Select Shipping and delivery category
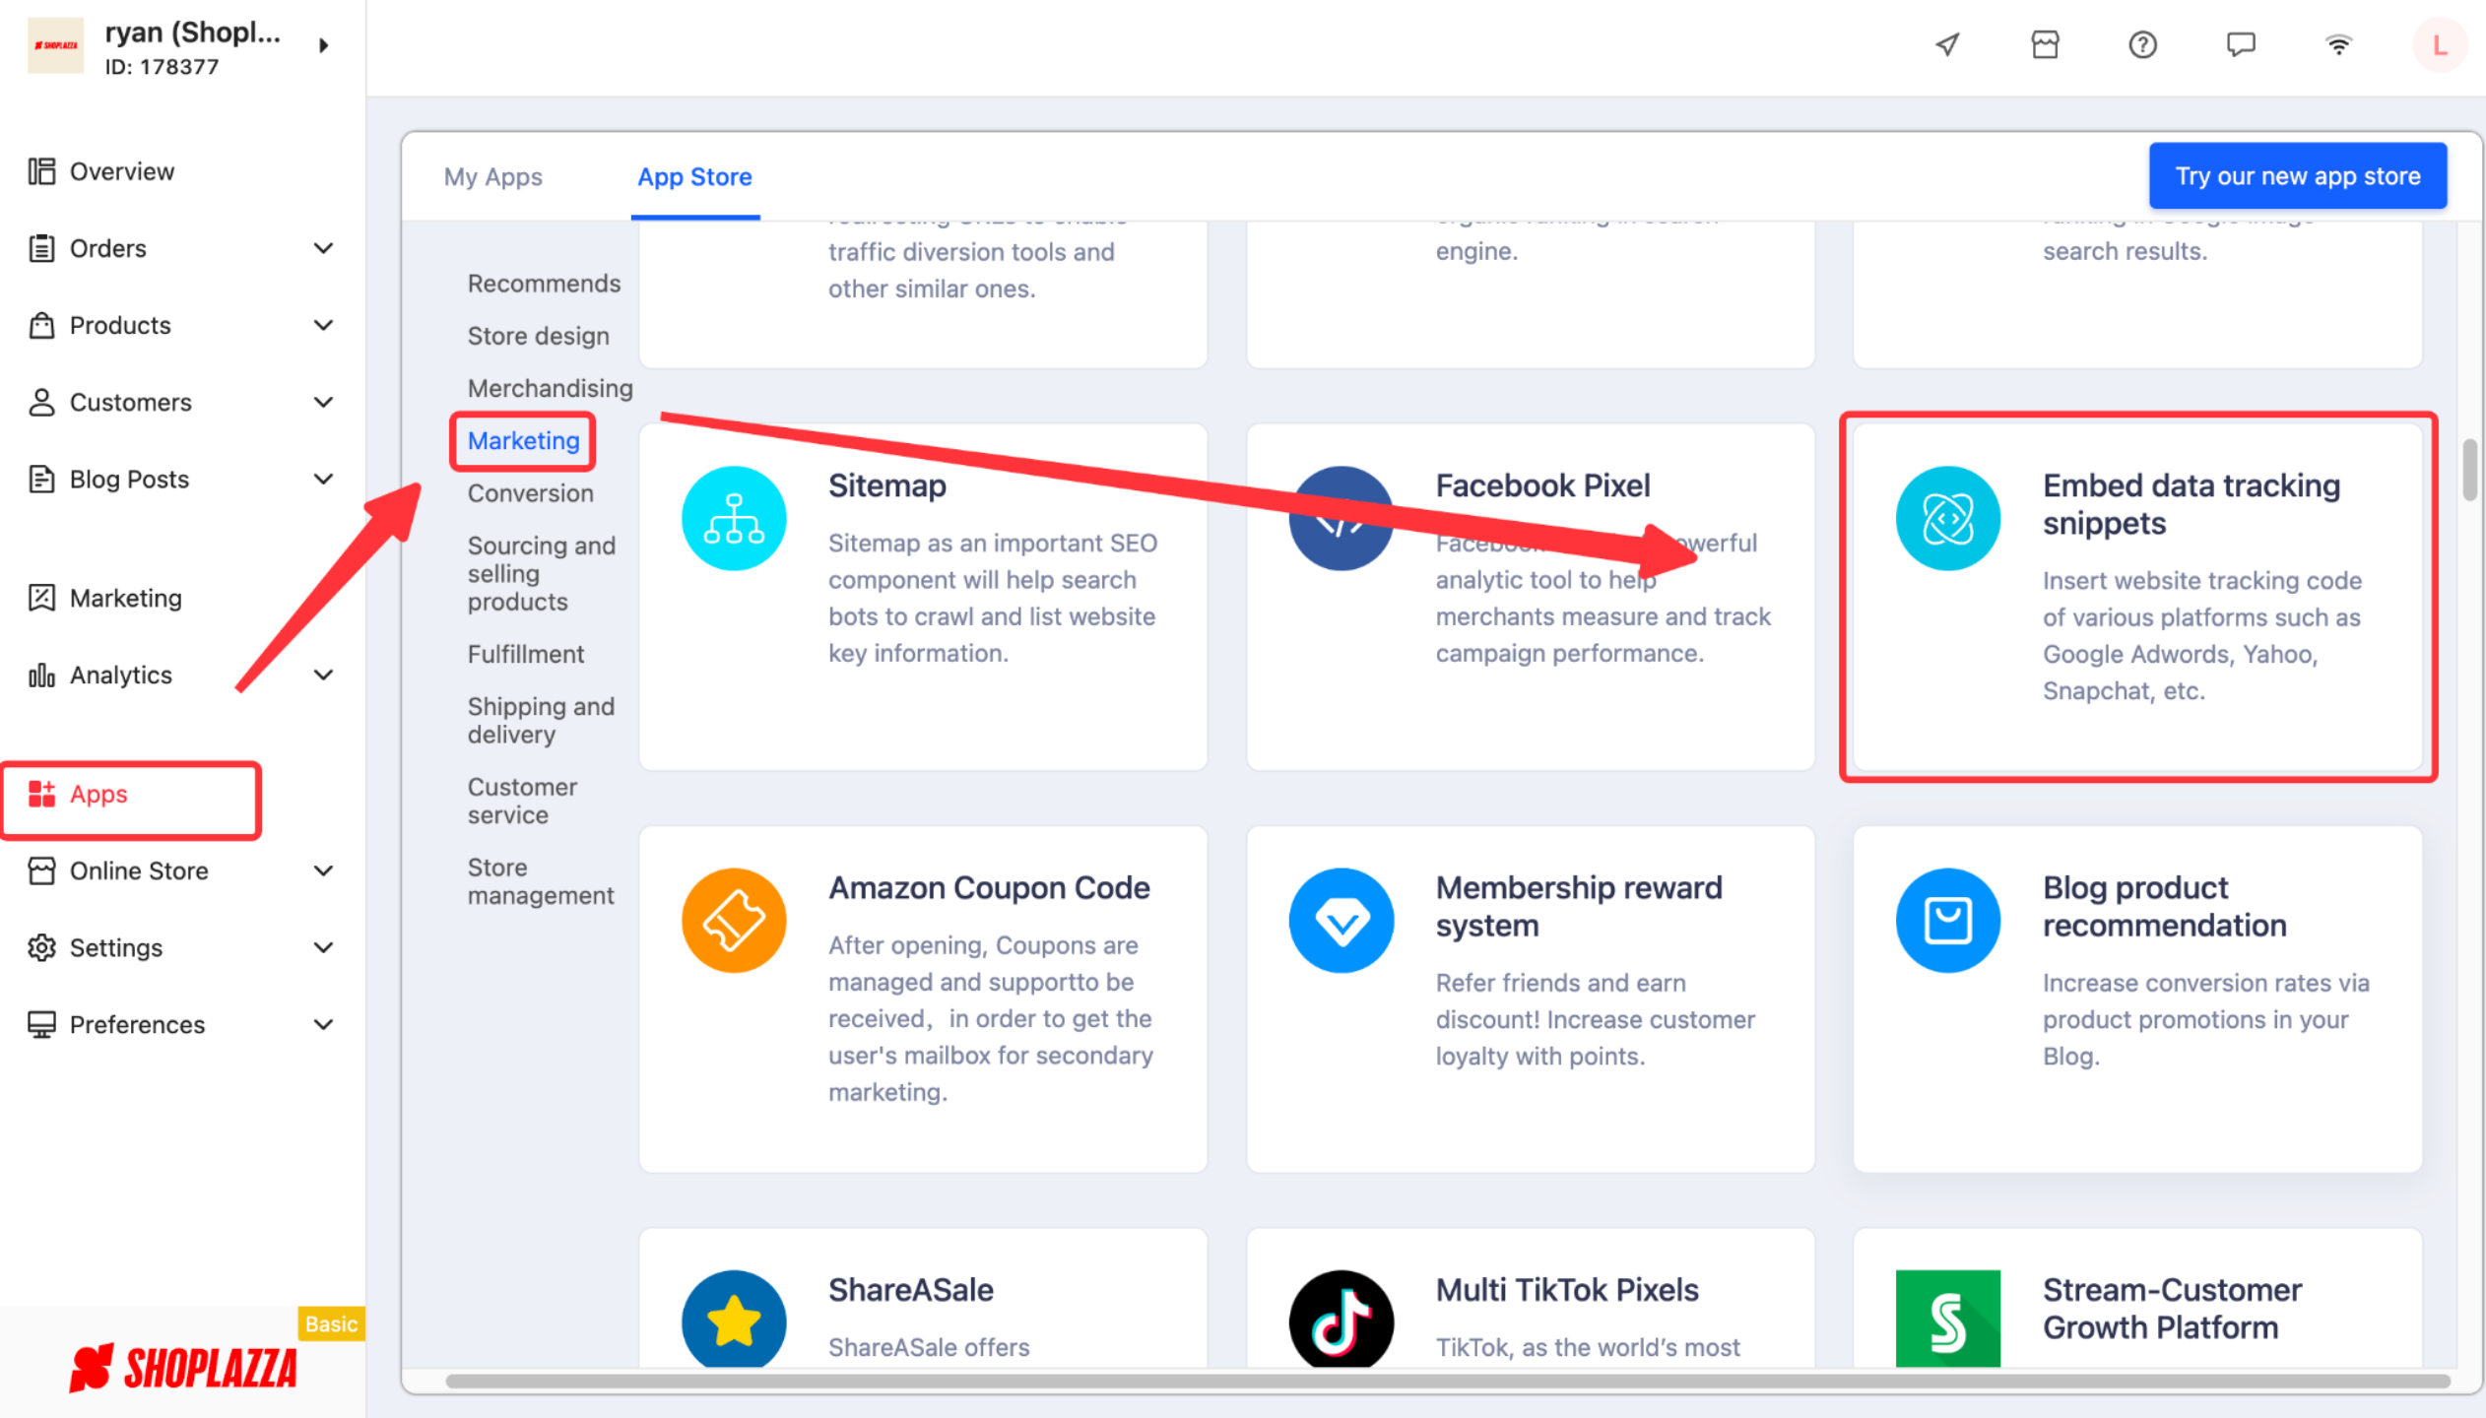2486x1418 pixels. tap(541, 720)
